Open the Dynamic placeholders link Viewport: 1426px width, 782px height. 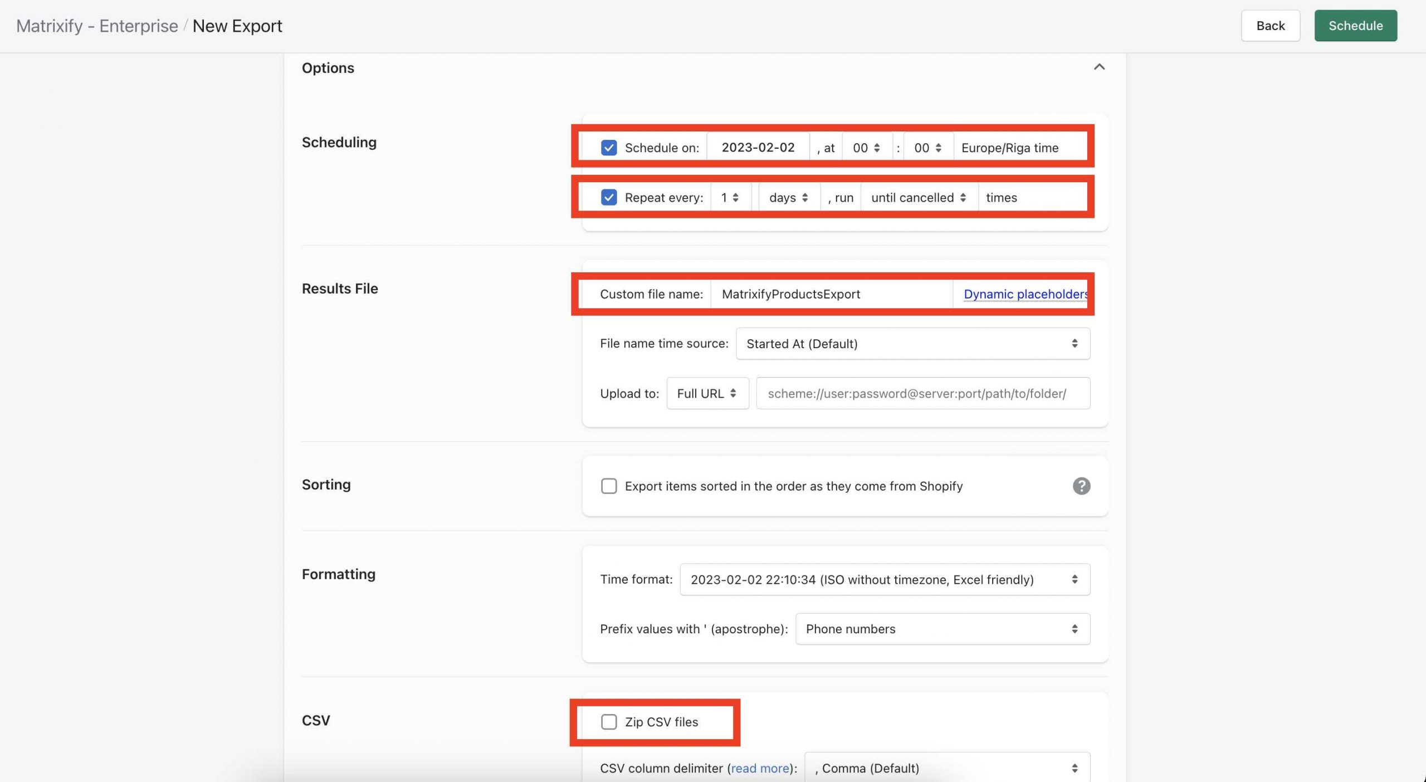(x=1025, y=294)
